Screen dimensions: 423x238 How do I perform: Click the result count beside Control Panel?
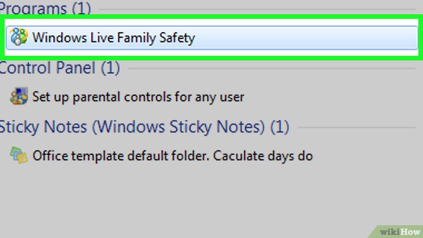click(x=110, y=68)
